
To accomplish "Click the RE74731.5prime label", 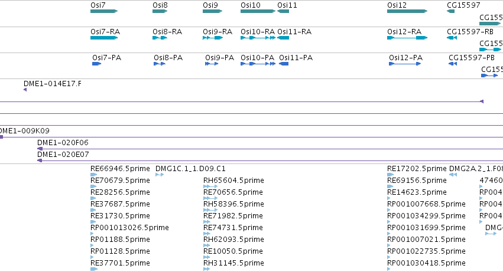I will [x=233, y=228].
